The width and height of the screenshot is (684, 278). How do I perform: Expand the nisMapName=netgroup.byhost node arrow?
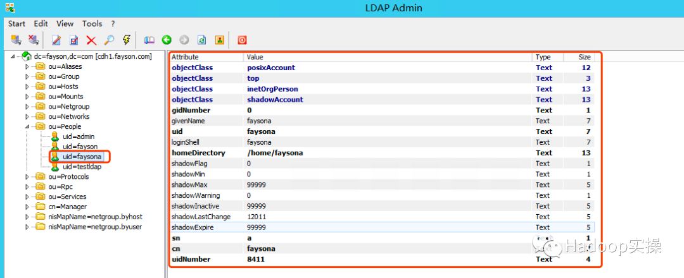[x=27, y=217]
